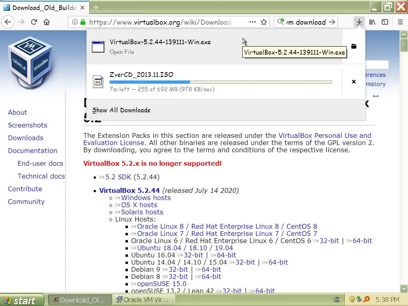Screen dimensions: 408x306
Task: Open the Community sidebar link
Action: [x=26, y=202]
